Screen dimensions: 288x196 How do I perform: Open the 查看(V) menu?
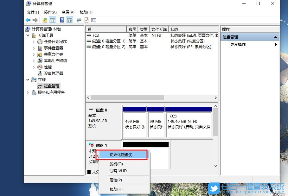[x=67, y=12]
